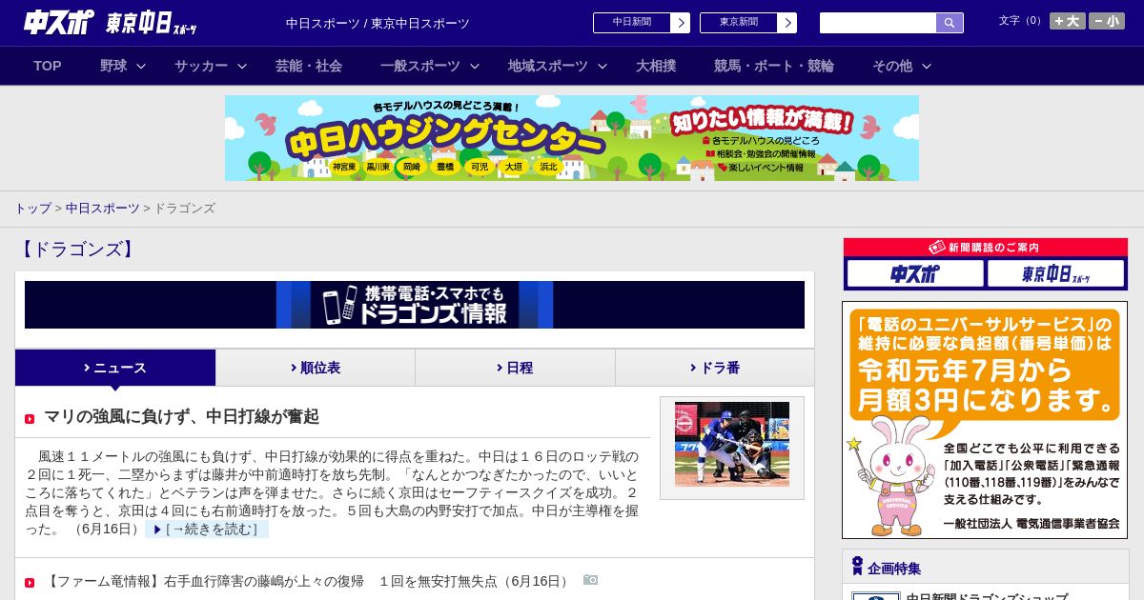Image resolution: width=1144 pixels, height=600 pixels.
Task: Click the 中日ハウジングセンター banner ad
Action: coord(572,138)
